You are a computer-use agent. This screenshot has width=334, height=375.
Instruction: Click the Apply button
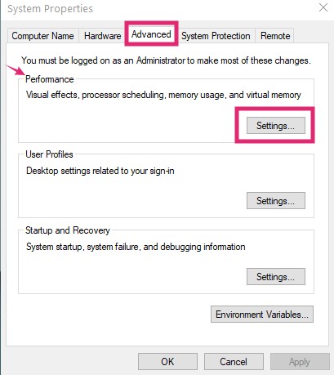tap(300, 362)
